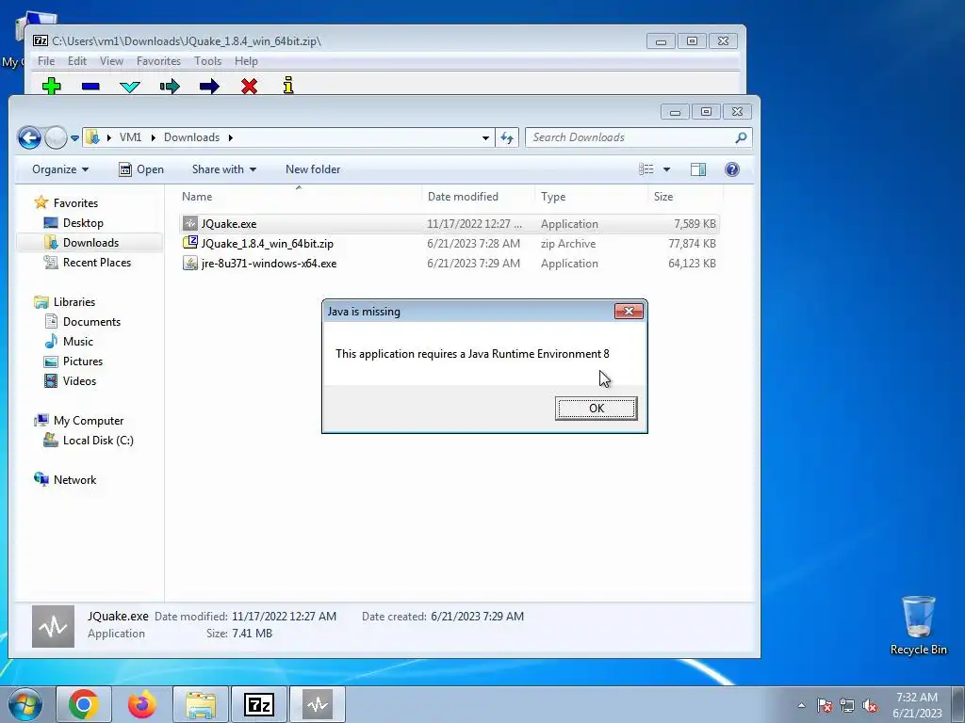Viewport: 965px width, 723px height.
Task: Click the change view icon
Action: pos(646,169)
